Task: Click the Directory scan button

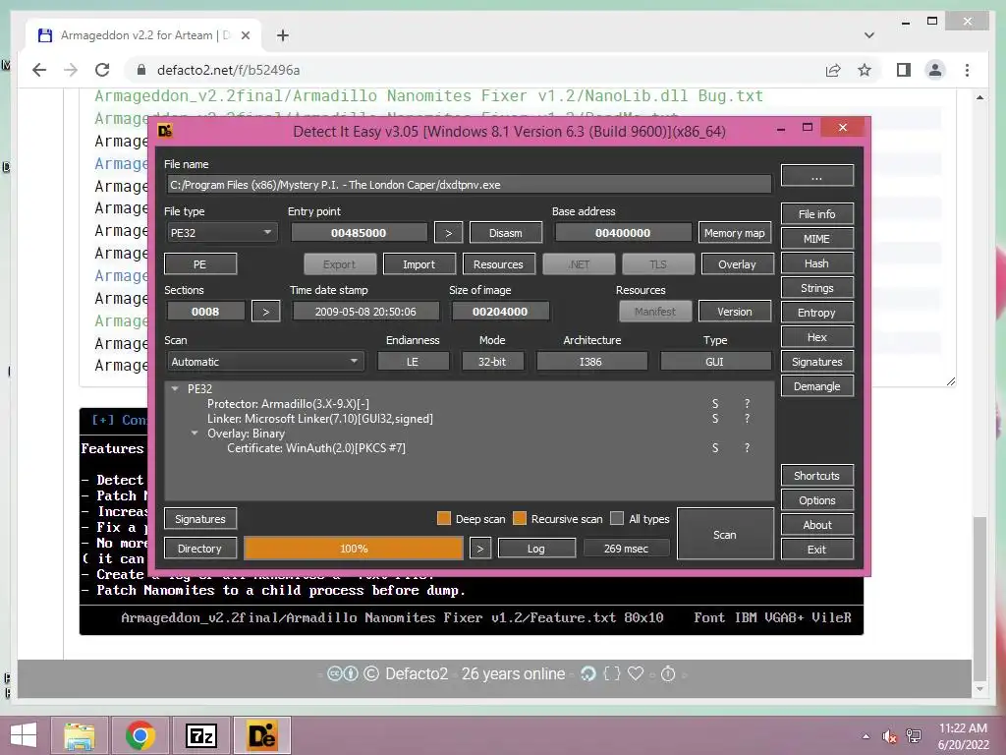Action: click(199, 549)
